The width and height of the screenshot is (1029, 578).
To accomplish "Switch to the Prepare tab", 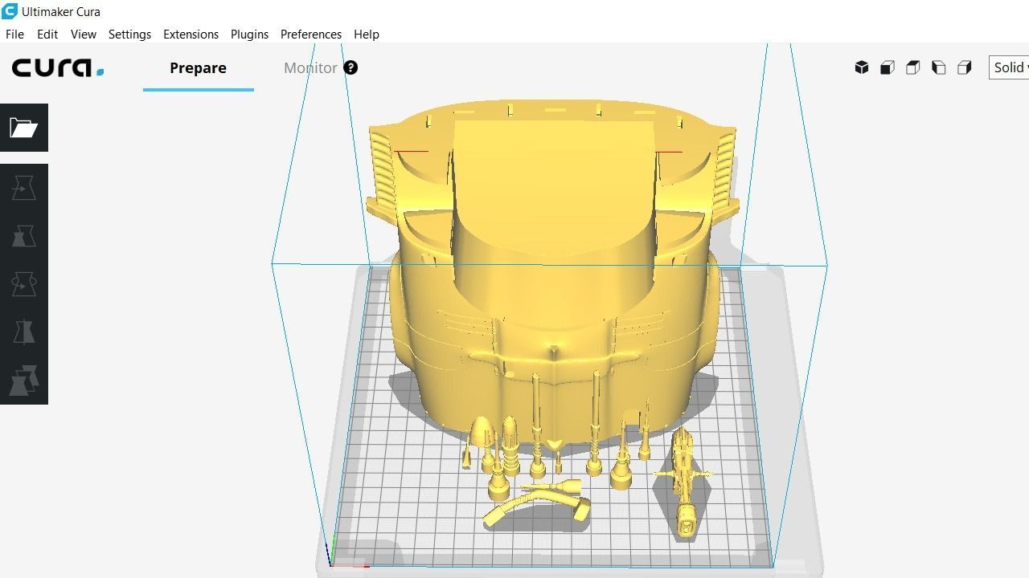I will pyautogui.click(x=198, y=67).
